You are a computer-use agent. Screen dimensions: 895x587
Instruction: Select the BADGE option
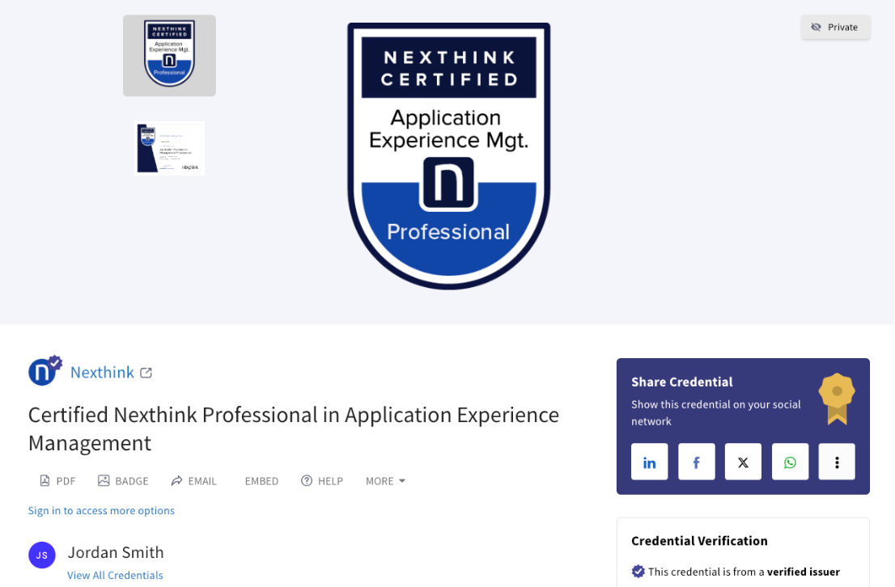point(123,481)
